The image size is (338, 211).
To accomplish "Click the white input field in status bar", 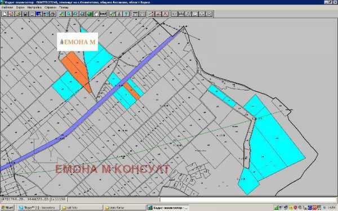I will 248,199.
